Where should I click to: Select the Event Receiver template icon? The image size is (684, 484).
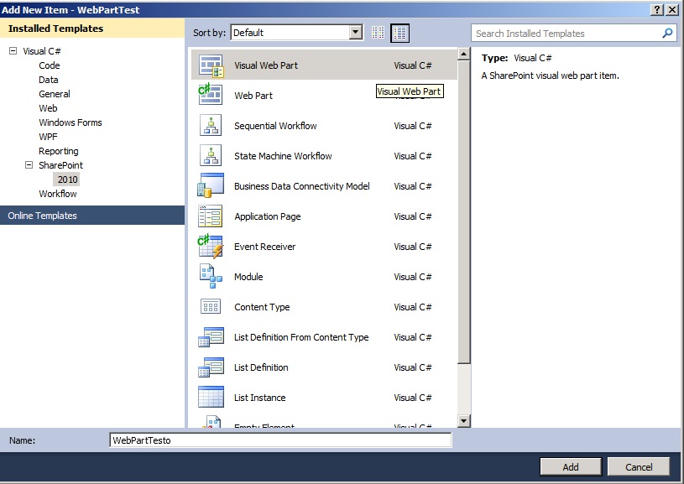tap(211, 247)
